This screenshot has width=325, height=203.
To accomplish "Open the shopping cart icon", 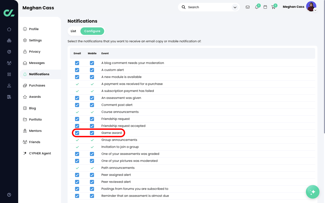I will (x=273, y=7).
